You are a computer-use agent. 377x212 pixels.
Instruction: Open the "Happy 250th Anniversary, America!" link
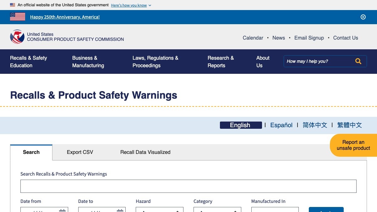click(x=65, y=17)
